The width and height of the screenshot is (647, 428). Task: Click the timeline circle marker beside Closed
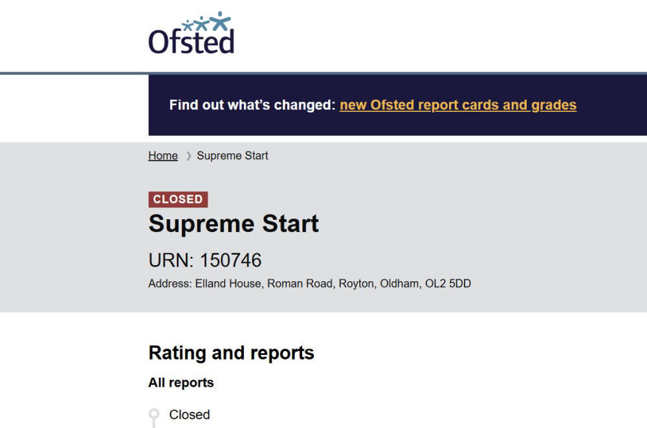click(154, 414)
